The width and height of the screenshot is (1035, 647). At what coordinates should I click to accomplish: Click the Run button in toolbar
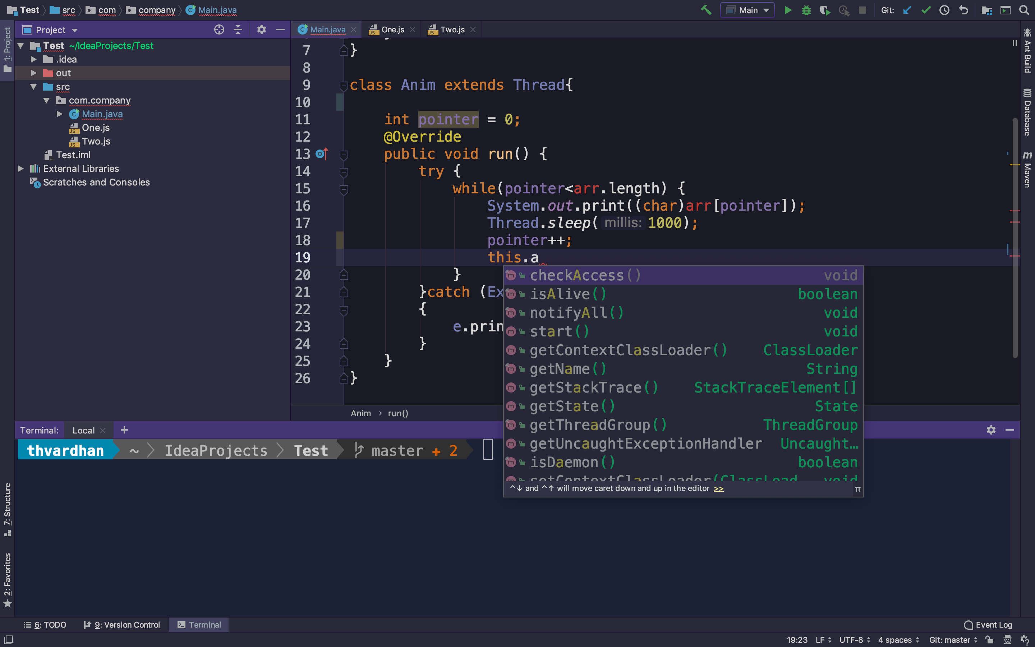click(788, 10)
